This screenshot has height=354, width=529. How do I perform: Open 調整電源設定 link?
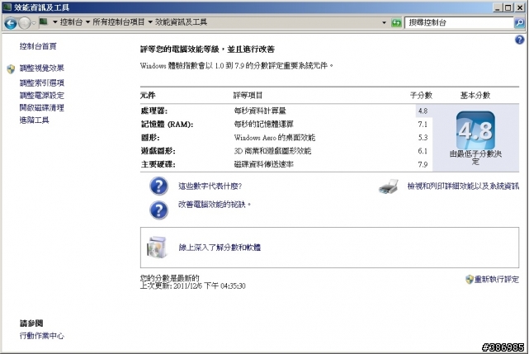click(x=42, y=95)
